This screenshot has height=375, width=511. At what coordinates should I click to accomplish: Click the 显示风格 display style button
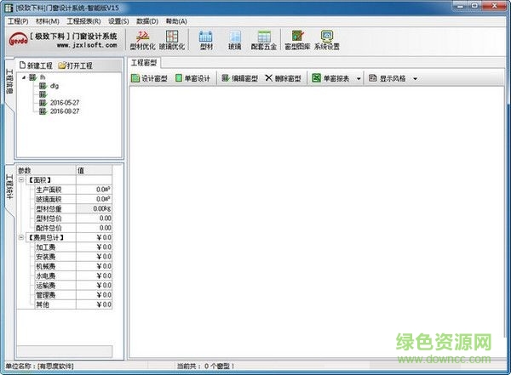[x=388, y=78]
